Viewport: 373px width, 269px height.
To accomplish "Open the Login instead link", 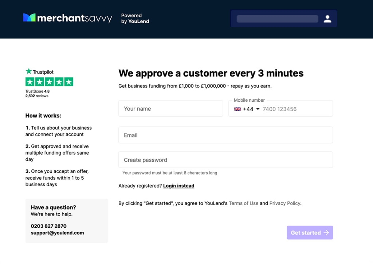I will 178,186.
